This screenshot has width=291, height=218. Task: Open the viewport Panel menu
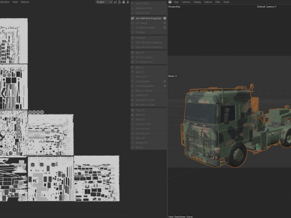tap(226, 2)
